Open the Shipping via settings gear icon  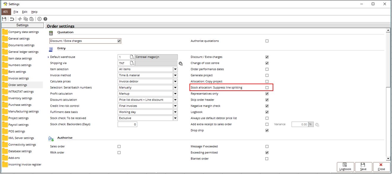(x=181, y=63)
